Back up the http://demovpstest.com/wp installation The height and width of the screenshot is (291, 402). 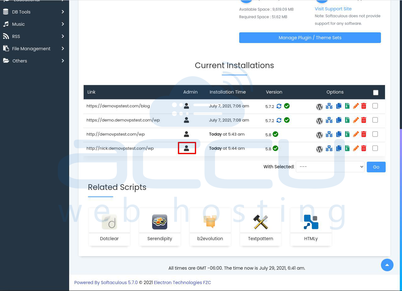tap(347, 134)
